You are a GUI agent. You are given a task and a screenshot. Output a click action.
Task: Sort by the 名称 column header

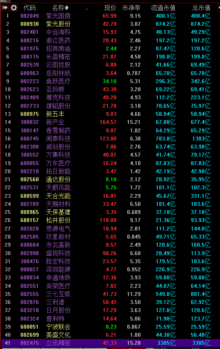pos(60,8)
